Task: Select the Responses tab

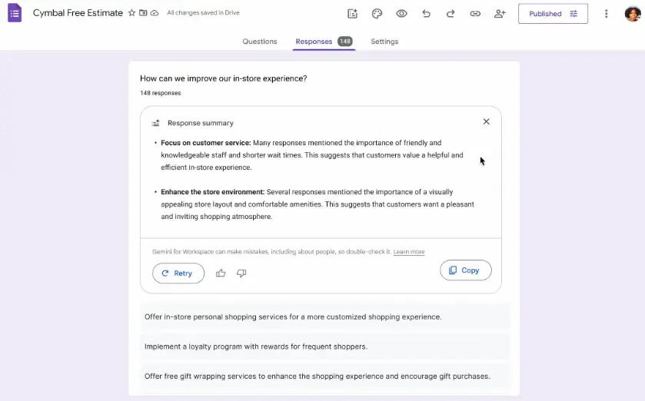Action: [x=324, y=41]
